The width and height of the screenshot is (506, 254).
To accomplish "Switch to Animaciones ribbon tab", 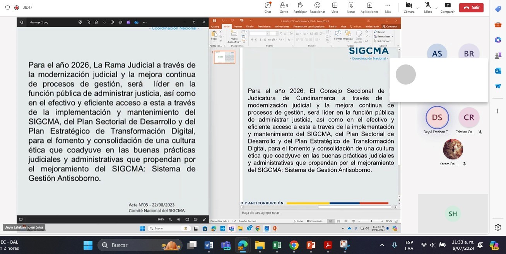I will click(x=282, y=27).
